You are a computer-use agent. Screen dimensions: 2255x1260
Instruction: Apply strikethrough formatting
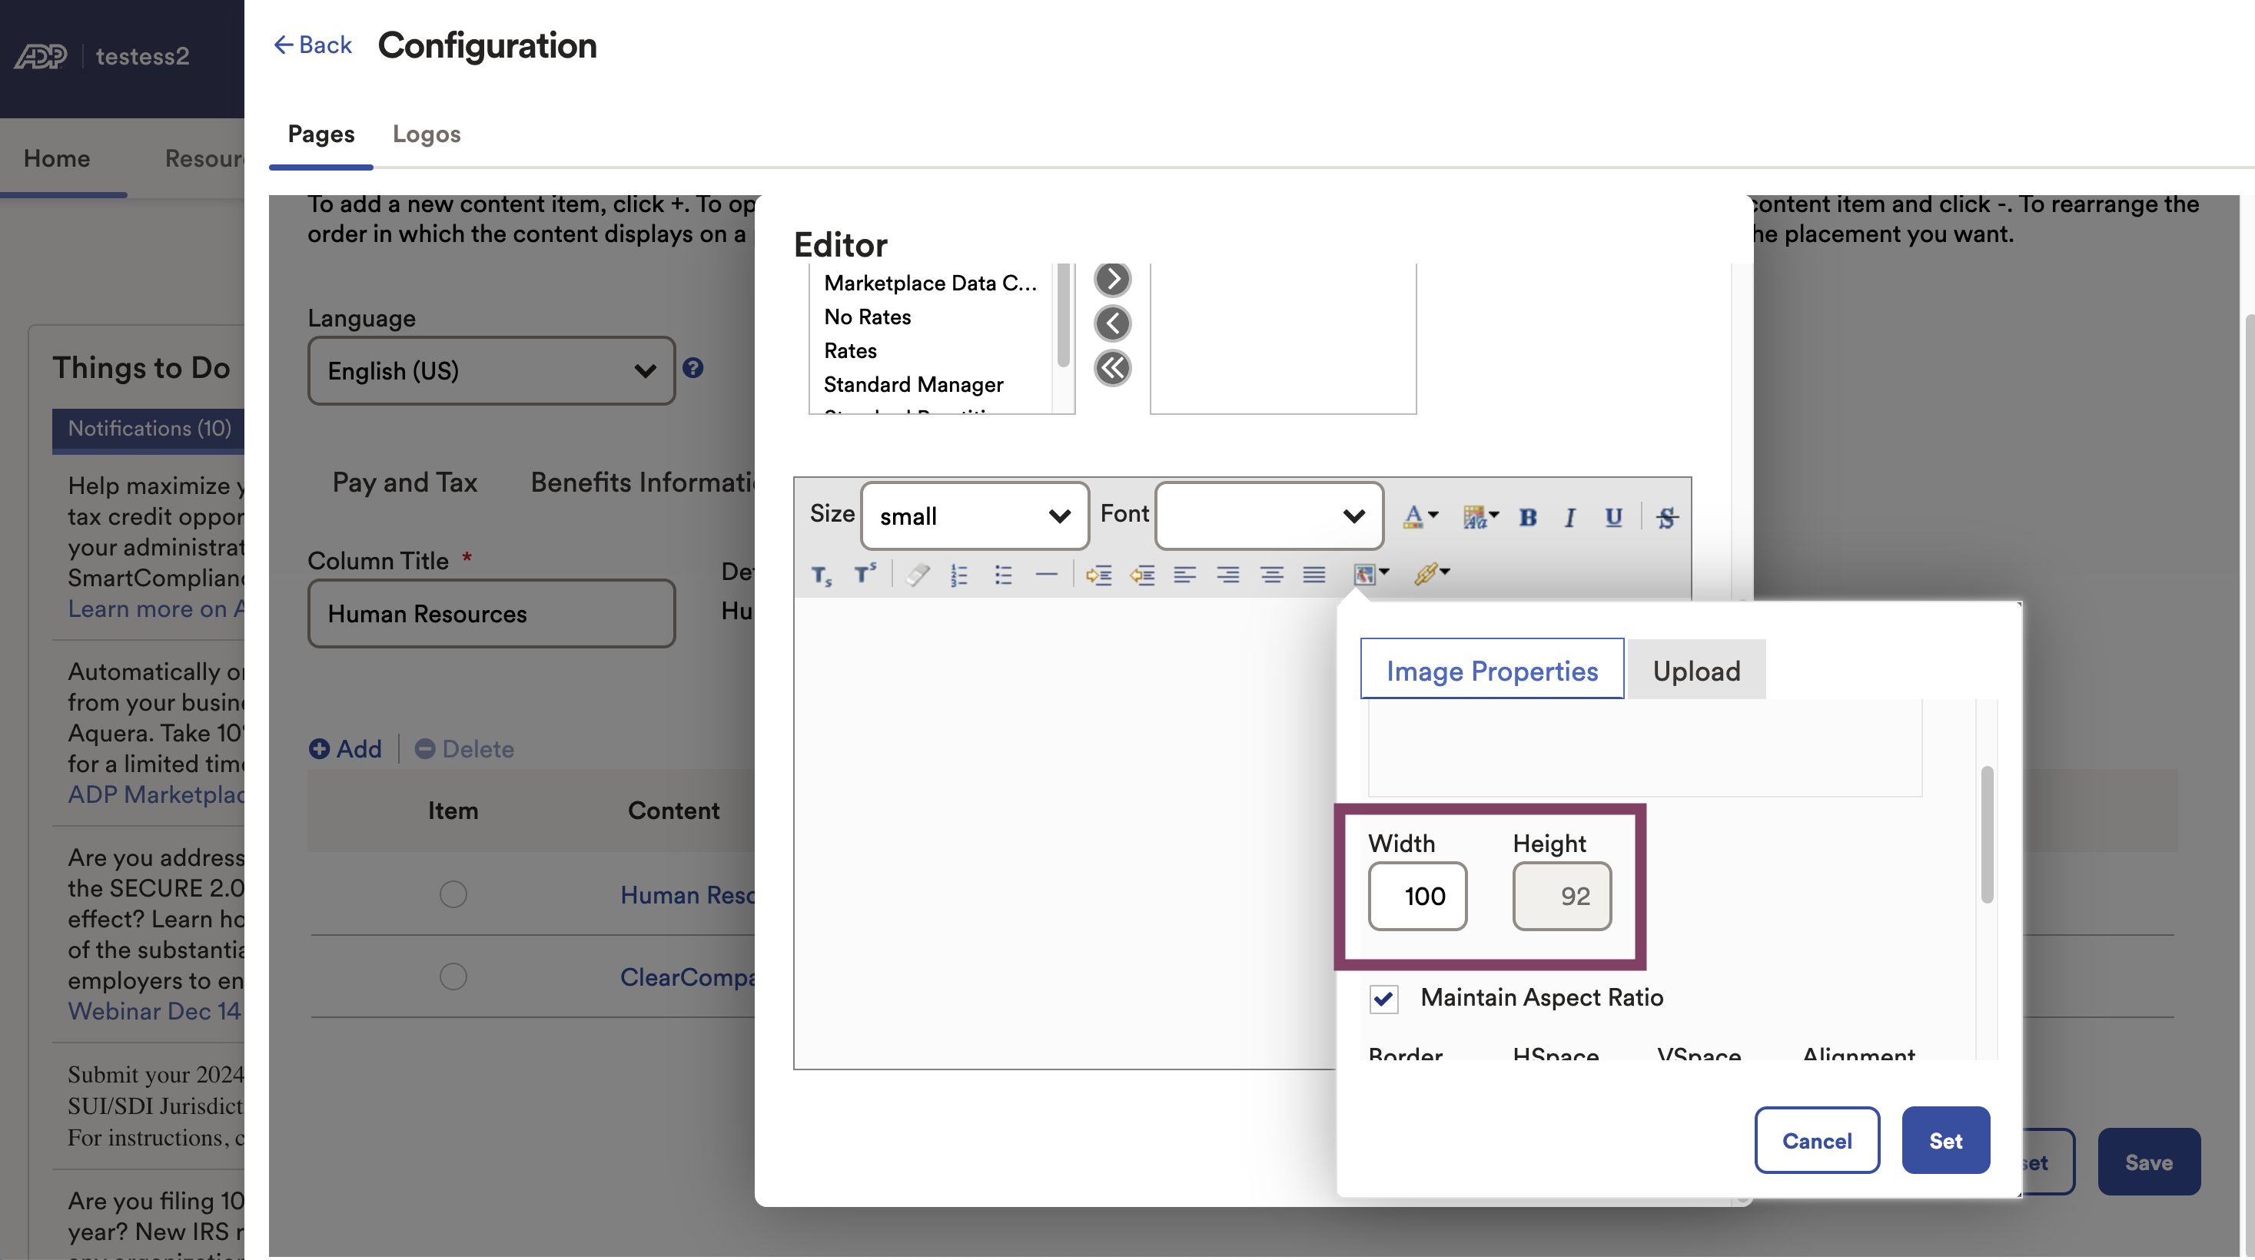[1667, 517]
